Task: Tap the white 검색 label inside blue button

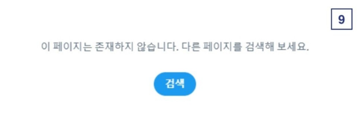Action: click(175, 84)
